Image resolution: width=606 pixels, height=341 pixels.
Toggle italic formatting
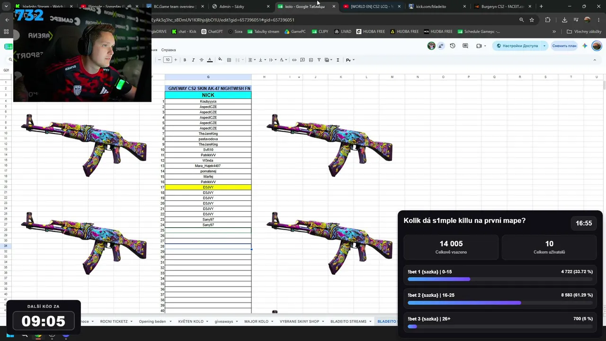tap(193, 60)
